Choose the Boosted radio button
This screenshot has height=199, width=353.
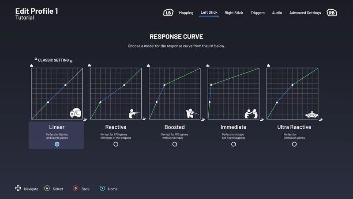[175, 144]
